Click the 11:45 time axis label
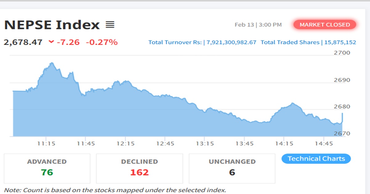This screenshot has height=194, width=370. (x=86, y=143)
